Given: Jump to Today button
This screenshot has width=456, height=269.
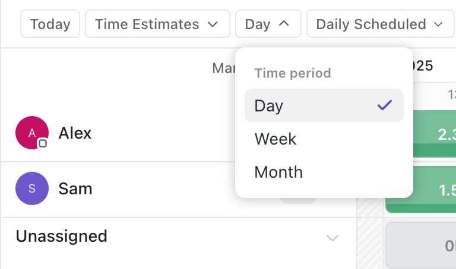Looking at the screenshot, I should point(50,24).
